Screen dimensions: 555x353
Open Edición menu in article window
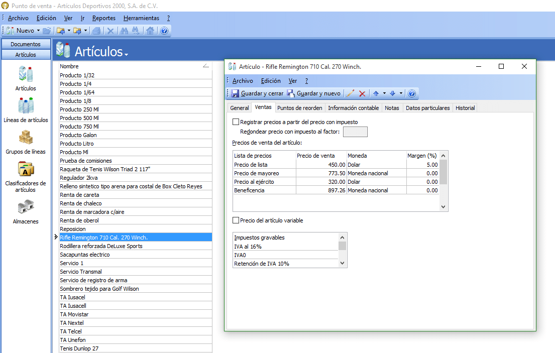pyautogui.click(x=271, y=81)
